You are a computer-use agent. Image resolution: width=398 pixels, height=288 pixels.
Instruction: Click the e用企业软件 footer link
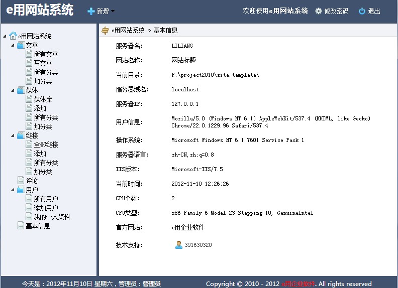point(298,283)
